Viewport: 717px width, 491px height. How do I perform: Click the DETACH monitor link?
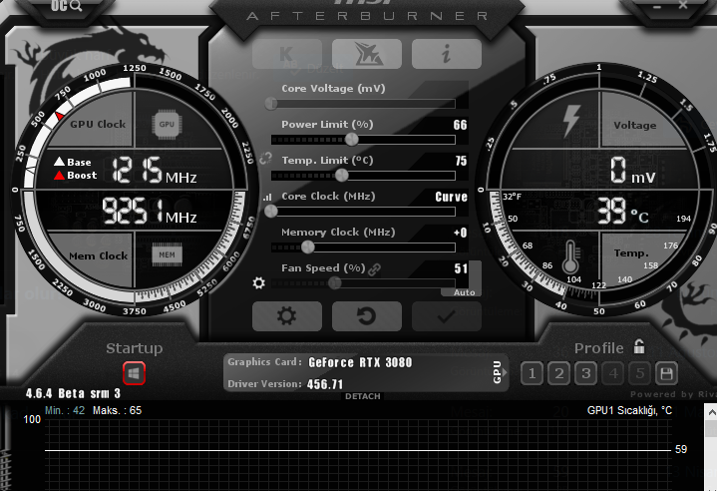coord(363,396)
